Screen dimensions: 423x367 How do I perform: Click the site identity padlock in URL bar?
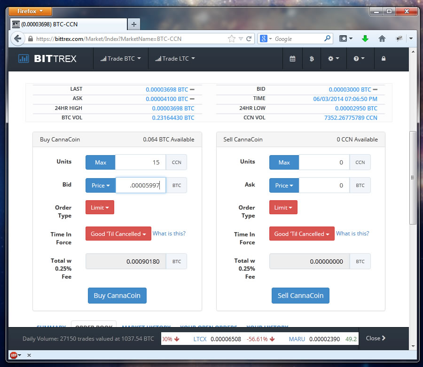[x=31, y=39]
